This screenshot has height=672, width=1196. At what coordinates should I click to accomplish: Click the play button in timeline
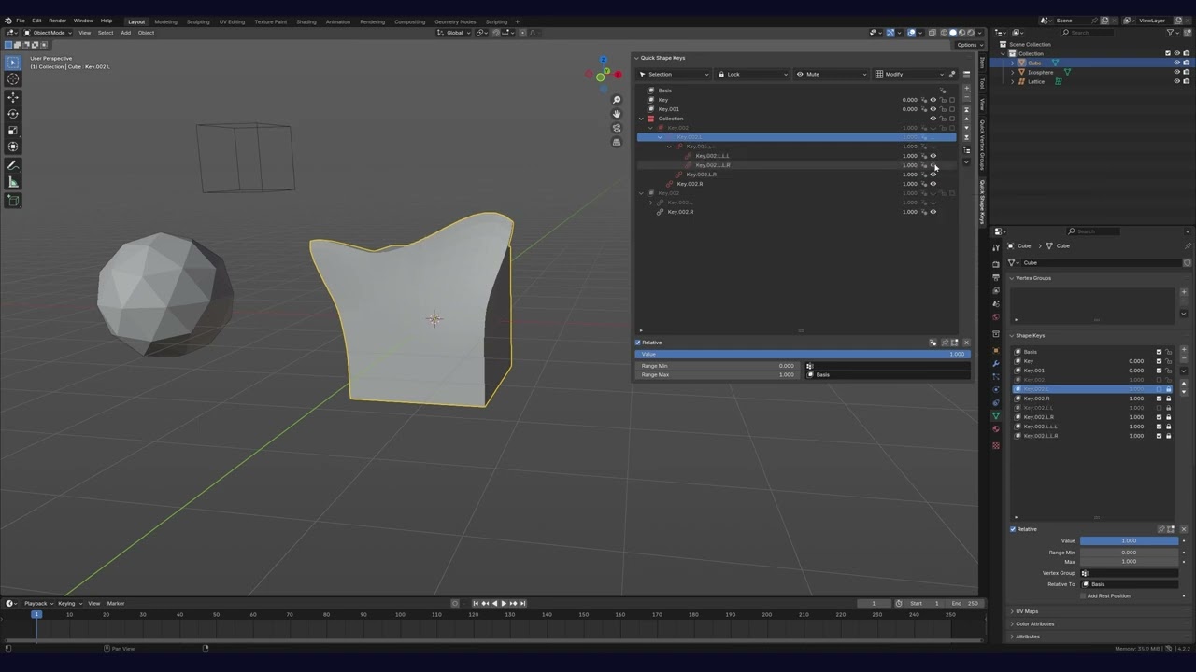click(x=504, y=603)
